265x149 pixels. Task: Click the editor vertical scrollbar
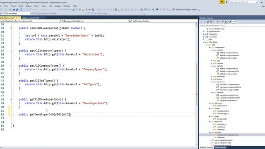(197, 84)
